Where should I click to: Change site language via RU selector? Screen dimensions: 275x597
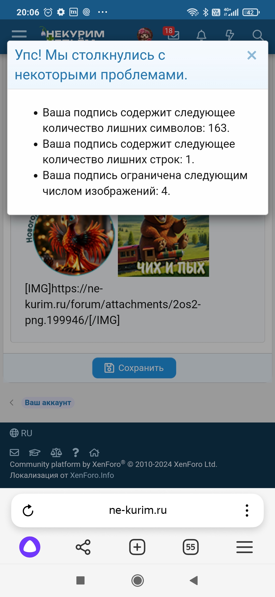21,433
